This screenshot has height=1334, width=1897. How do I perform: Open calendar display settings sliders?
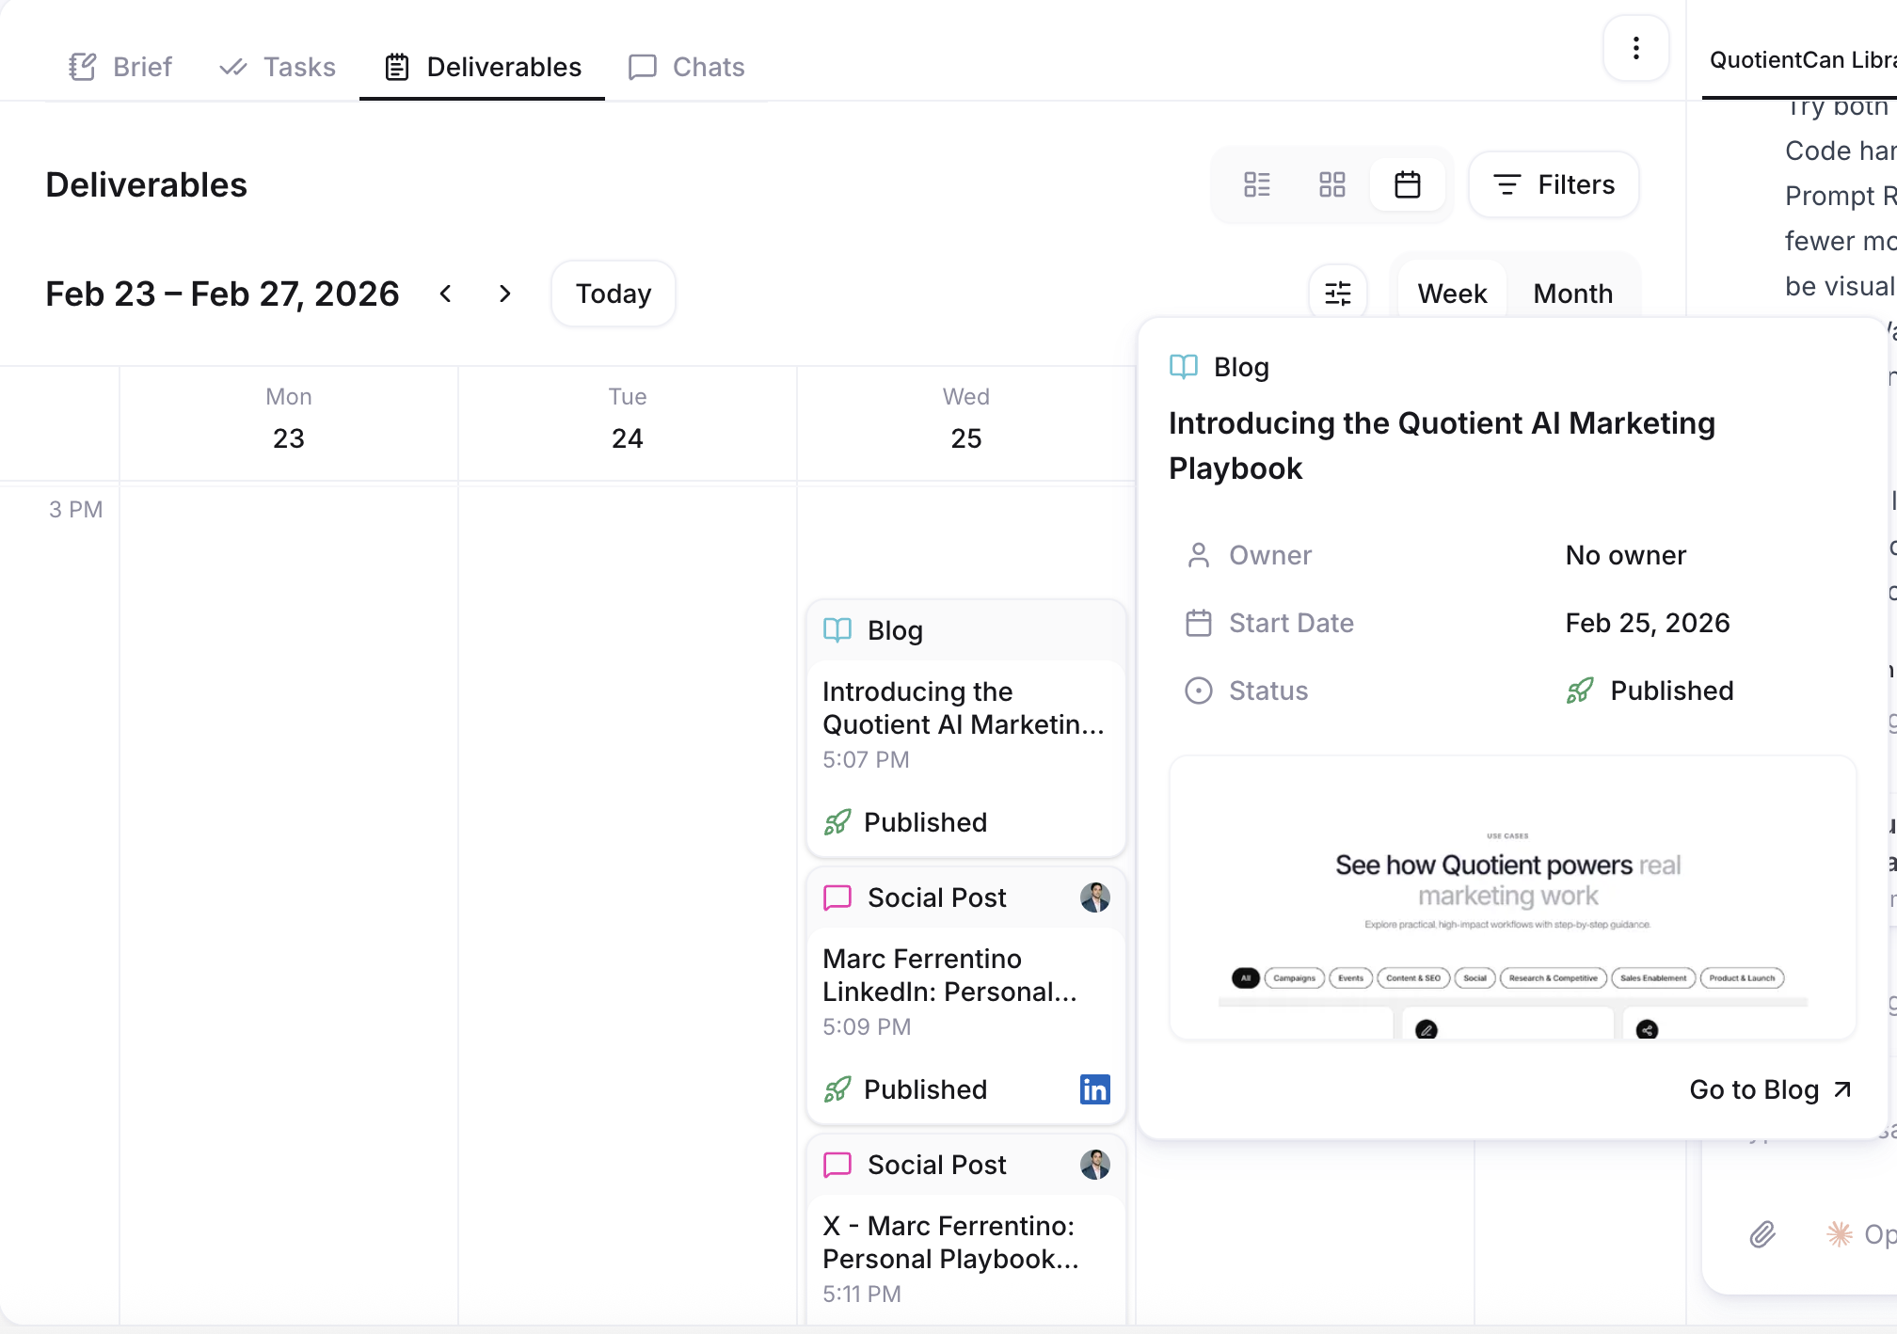1337,294
